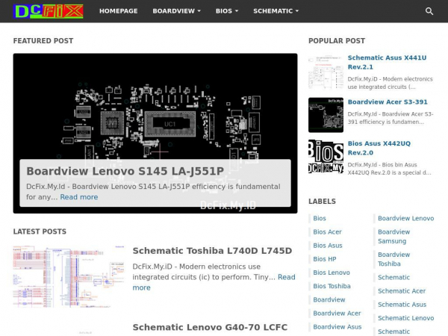Click the DcFix site logo
The width and height of the screenshot is (448, 336).
[49, 11]
